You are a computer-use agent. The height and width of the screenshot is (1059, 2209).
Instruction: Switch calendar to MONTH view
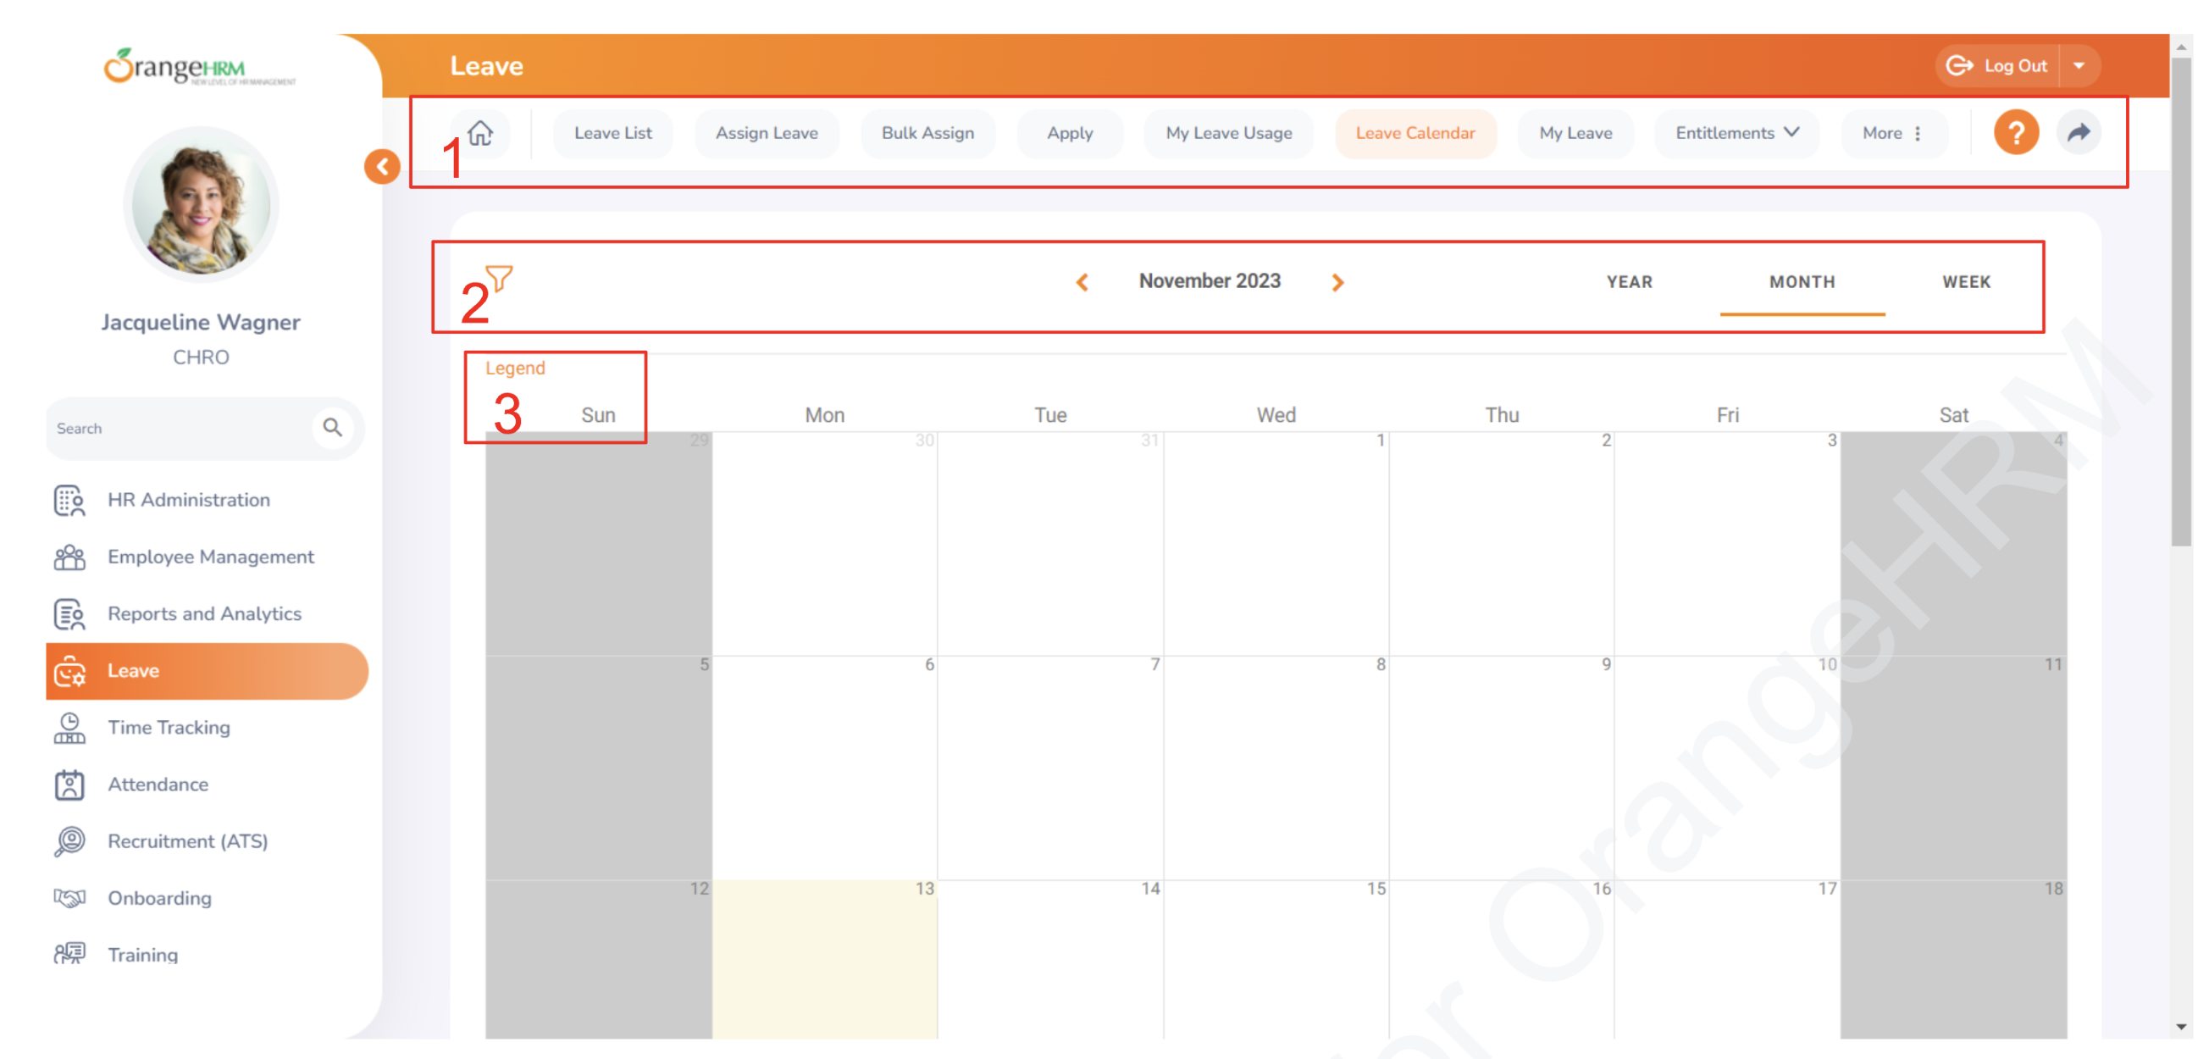(x=1802, y=282)
